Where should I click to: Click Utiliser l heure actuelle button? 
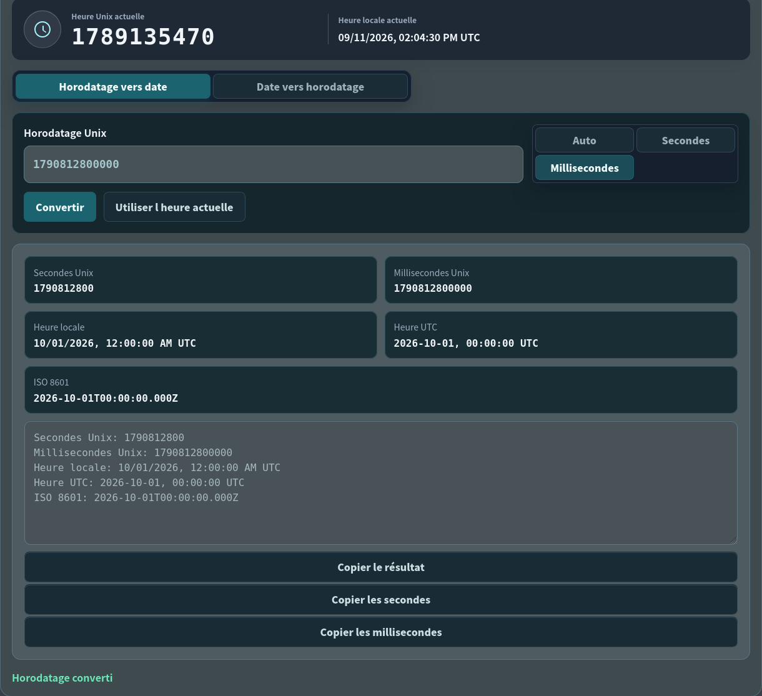[174, 207]
